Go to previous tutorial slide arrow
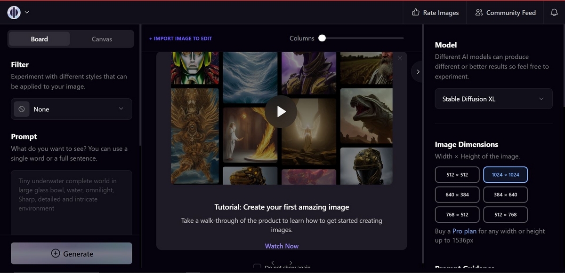 (x=273, y=263)
